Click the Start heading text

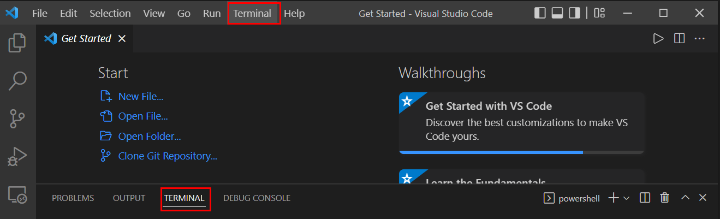click(x=113, y=73)
